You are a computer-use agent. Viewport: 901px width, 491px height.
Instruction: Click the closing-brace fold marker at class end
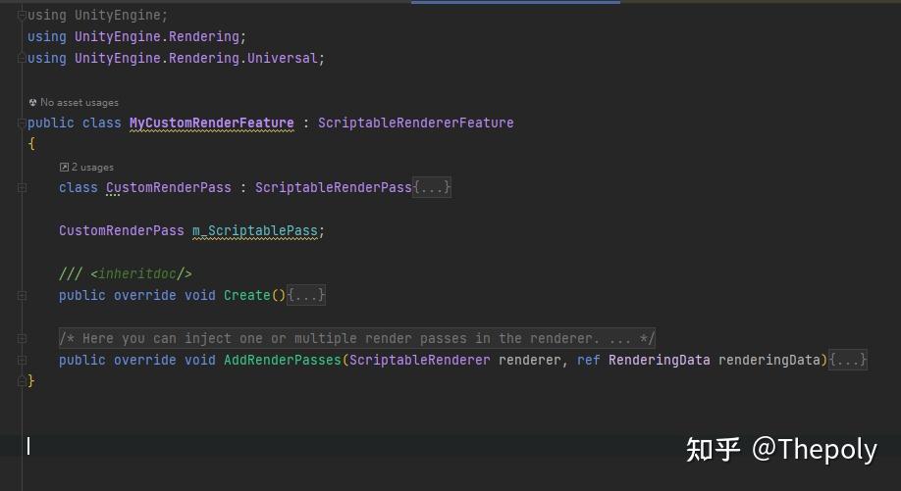pos(22,381)
